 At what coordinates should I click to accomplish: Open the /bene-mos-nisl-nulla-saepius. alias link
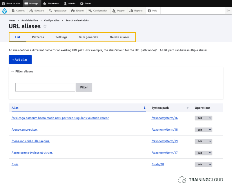[31, 141]
